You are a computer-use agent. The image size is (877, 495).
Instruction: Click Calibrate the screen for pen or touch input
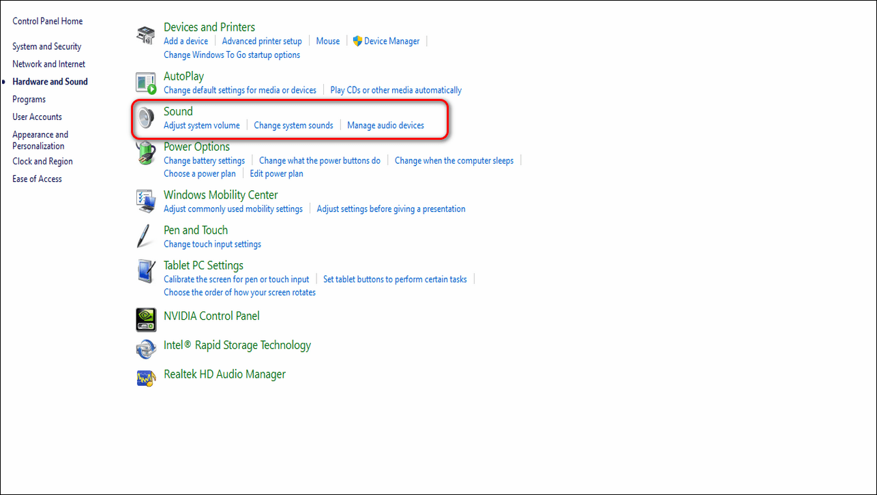coord(236,280)
